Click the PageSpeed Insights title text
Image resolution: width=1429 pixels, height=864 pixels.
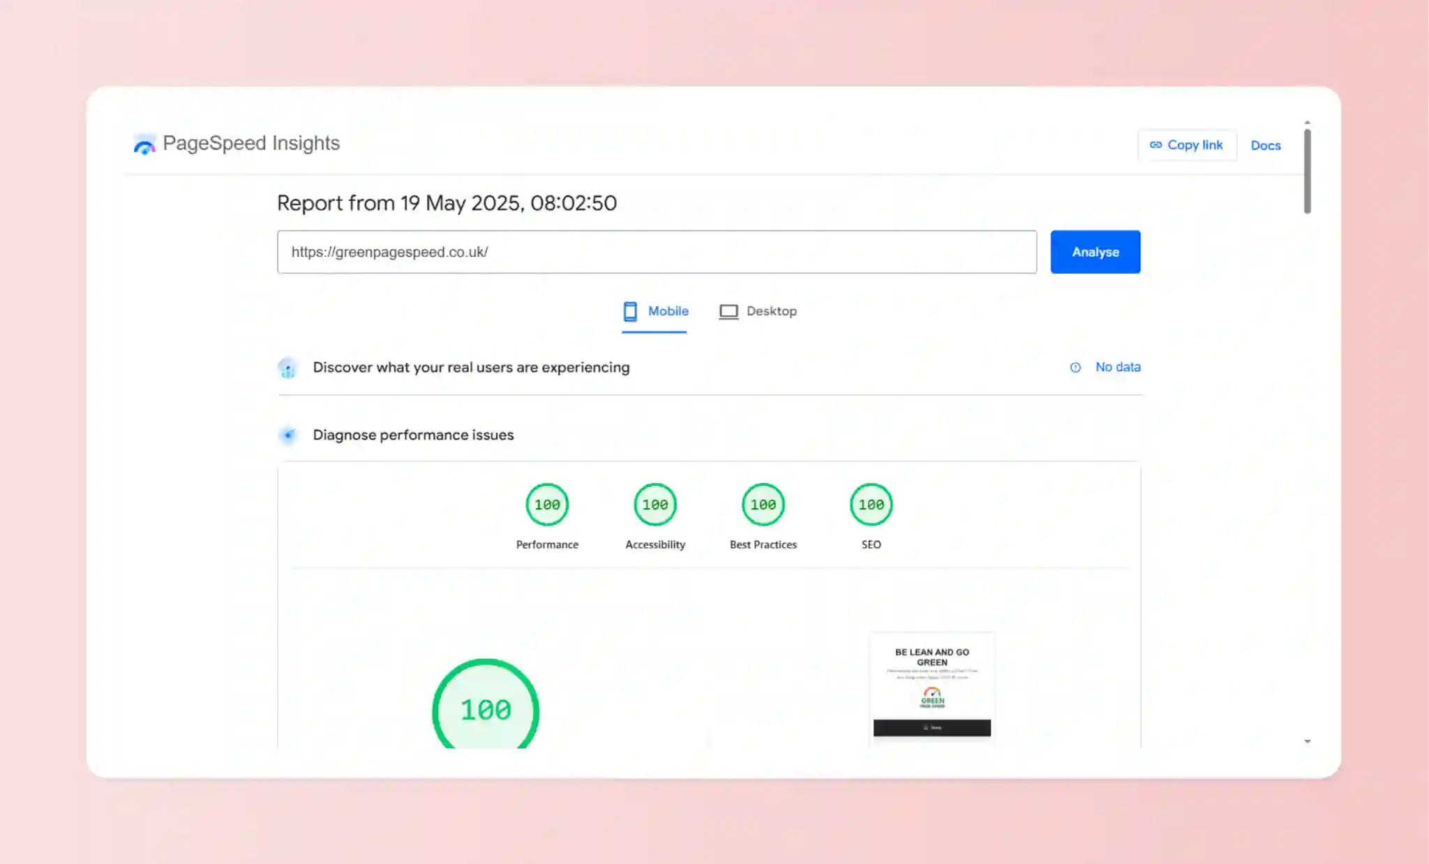coord(251,143)
